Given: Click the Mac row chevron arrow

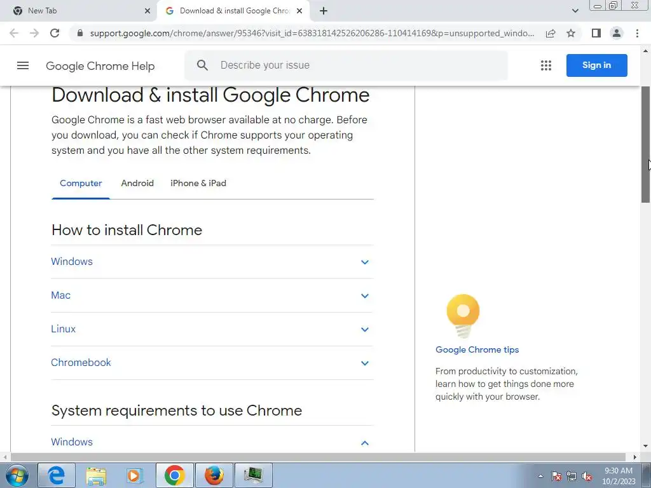Looking at the screenshot, I should [x=364, y=296].
